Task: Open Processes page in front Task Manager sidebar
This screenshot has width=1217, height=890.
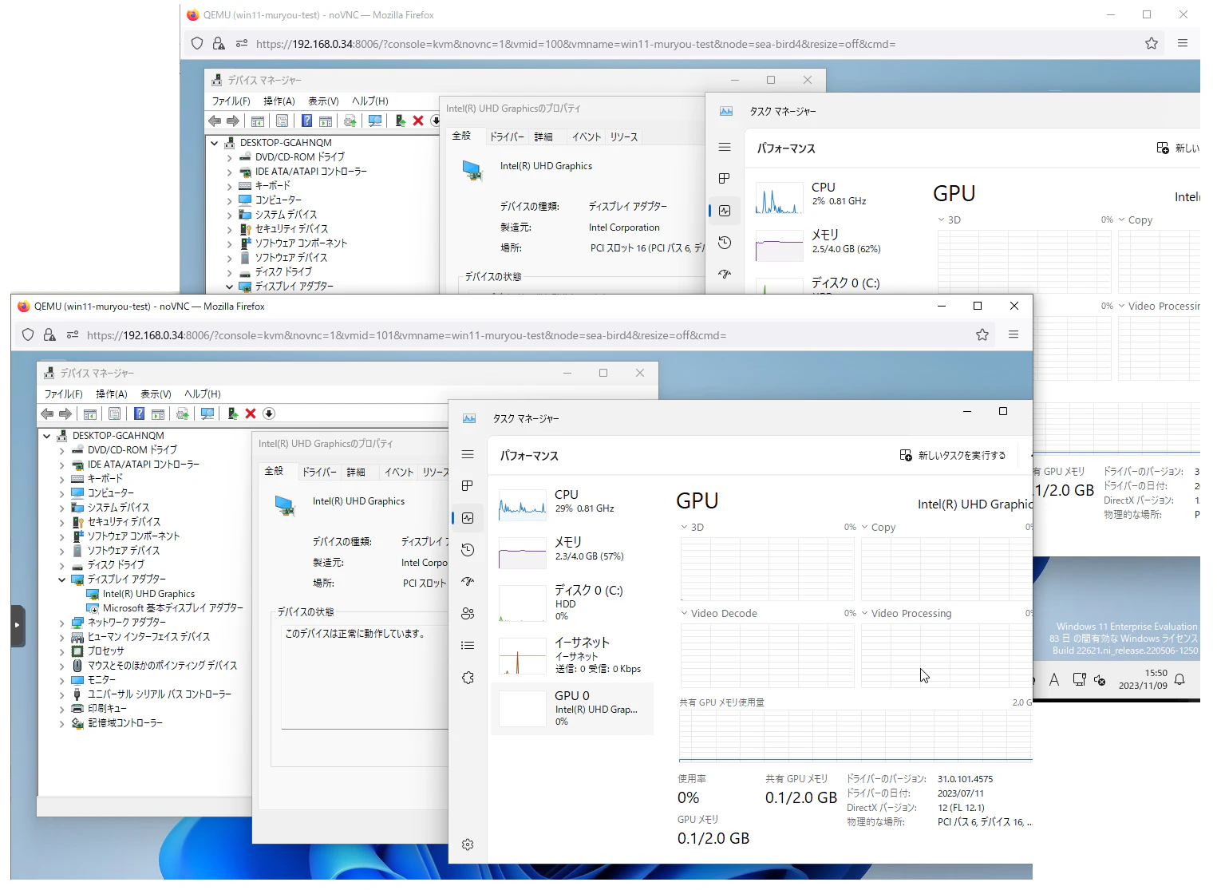Action: pyautogui.click(x=468, y=485)
